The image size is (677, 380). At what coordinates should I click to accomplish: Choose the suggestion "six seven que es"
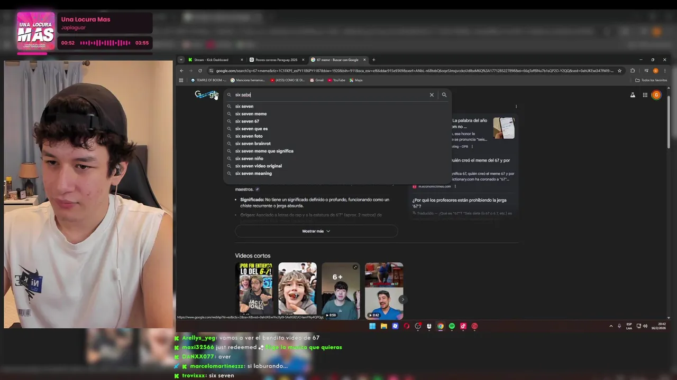[337, 129]
